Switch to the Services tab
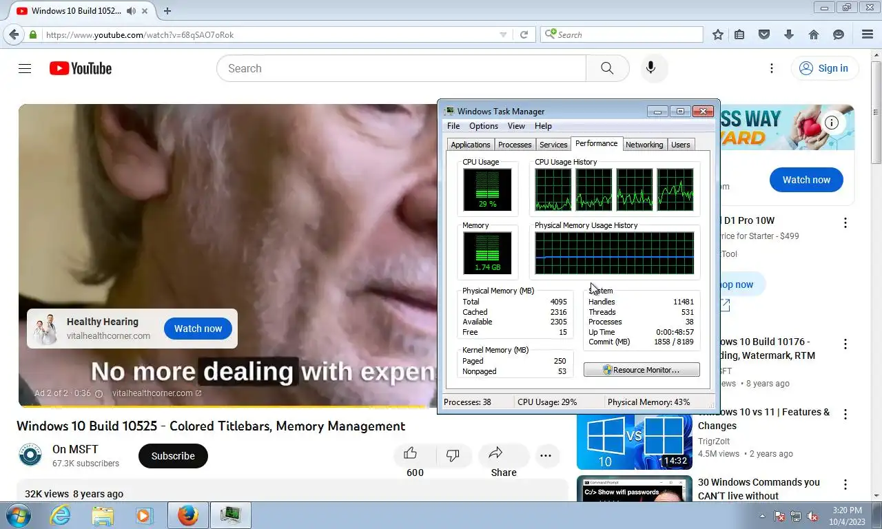The image size is (882, 529). 553,145
